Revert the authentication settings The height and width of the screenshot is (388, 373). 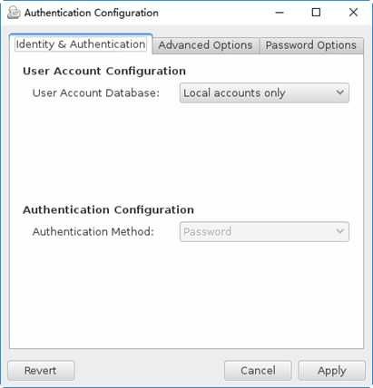41,371
